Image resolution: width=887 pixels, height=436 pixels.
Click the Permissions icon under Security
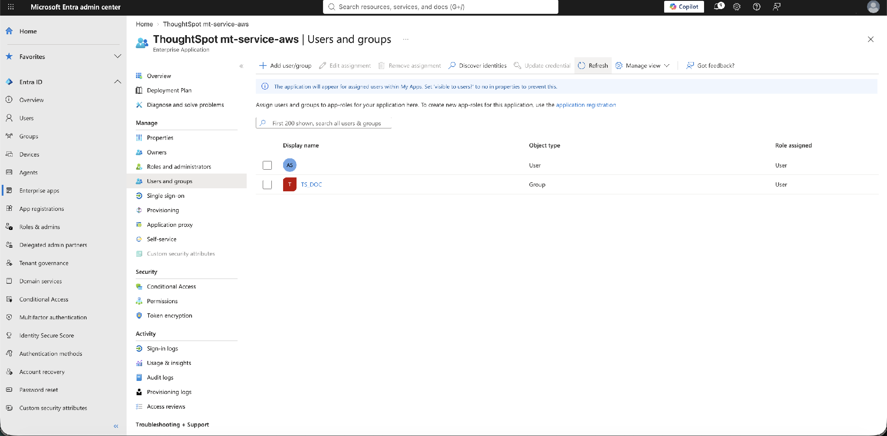point(139,301)
